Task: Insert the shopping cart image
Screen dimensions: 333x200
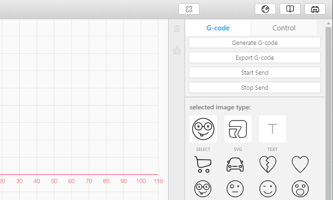Action: coord(203,164)
